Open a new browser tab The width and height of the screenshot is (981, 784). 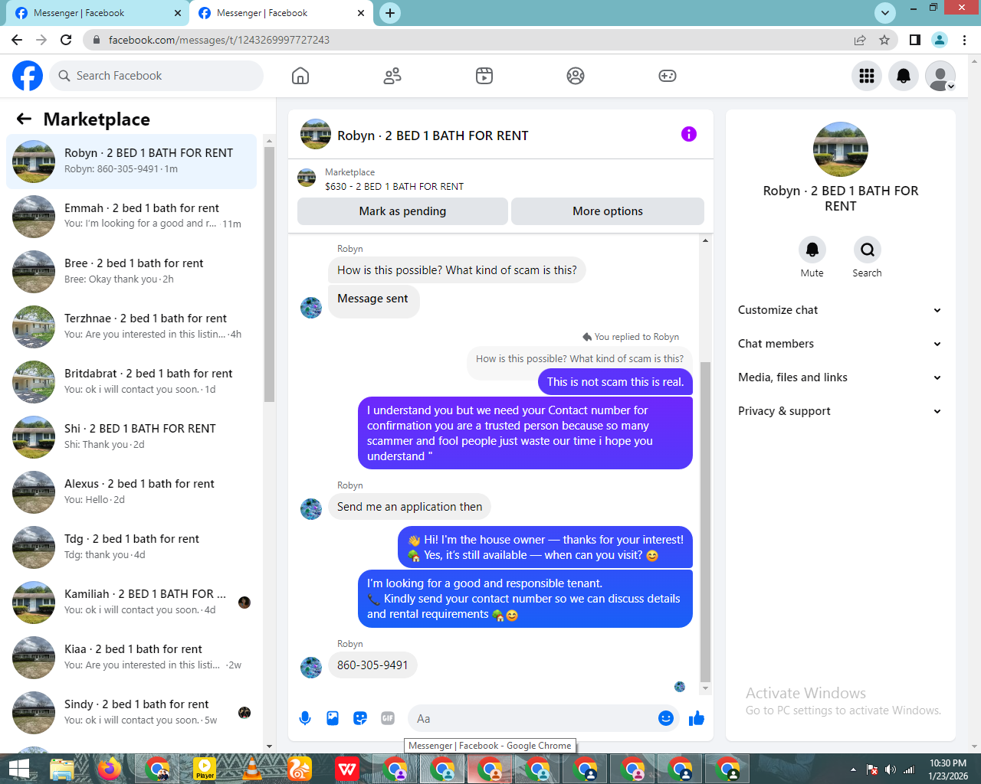click(390, 13)
